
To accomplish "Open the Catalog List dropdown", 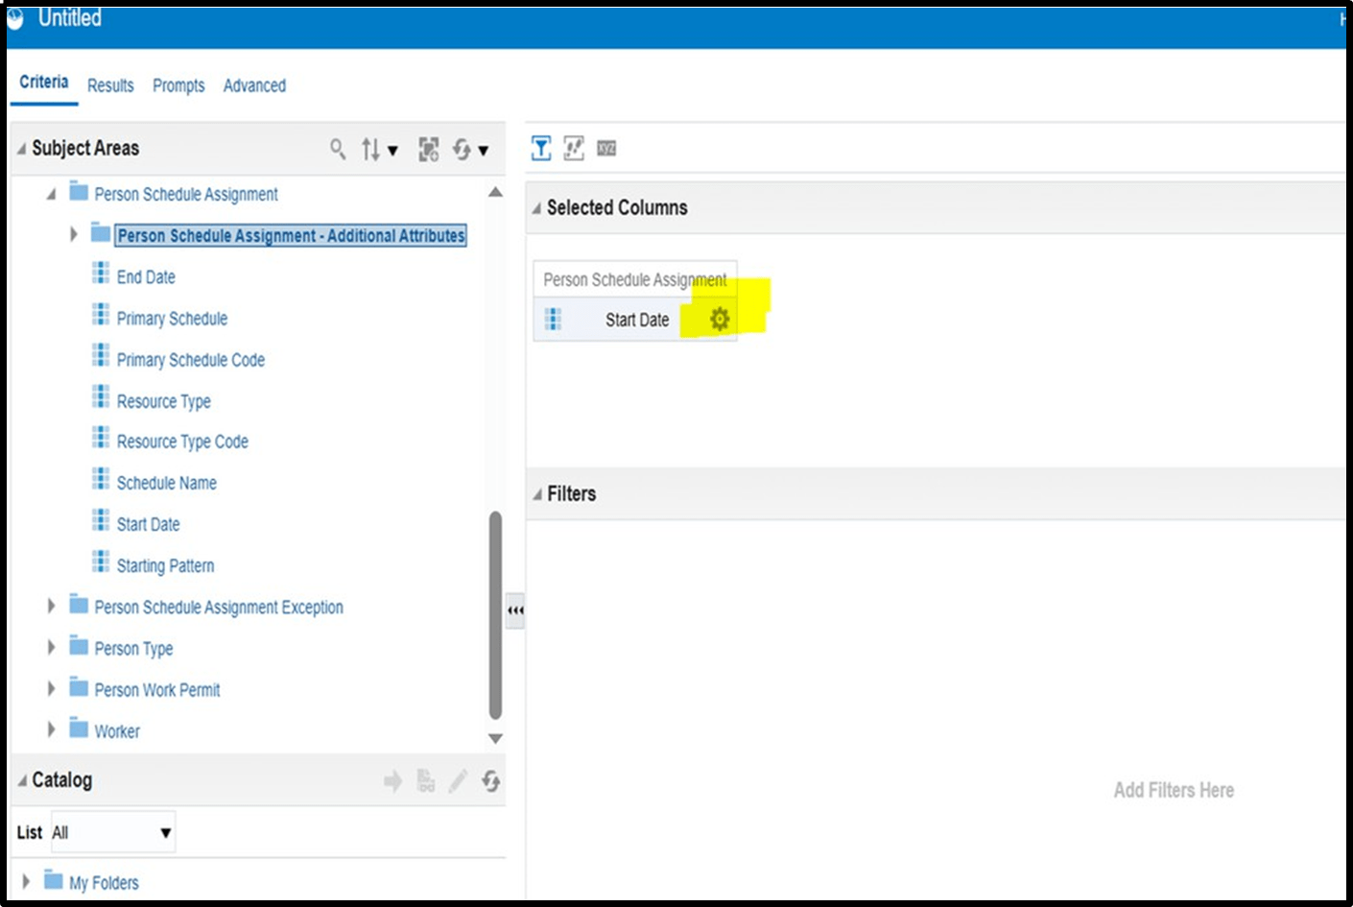I will tap(111, 832).
